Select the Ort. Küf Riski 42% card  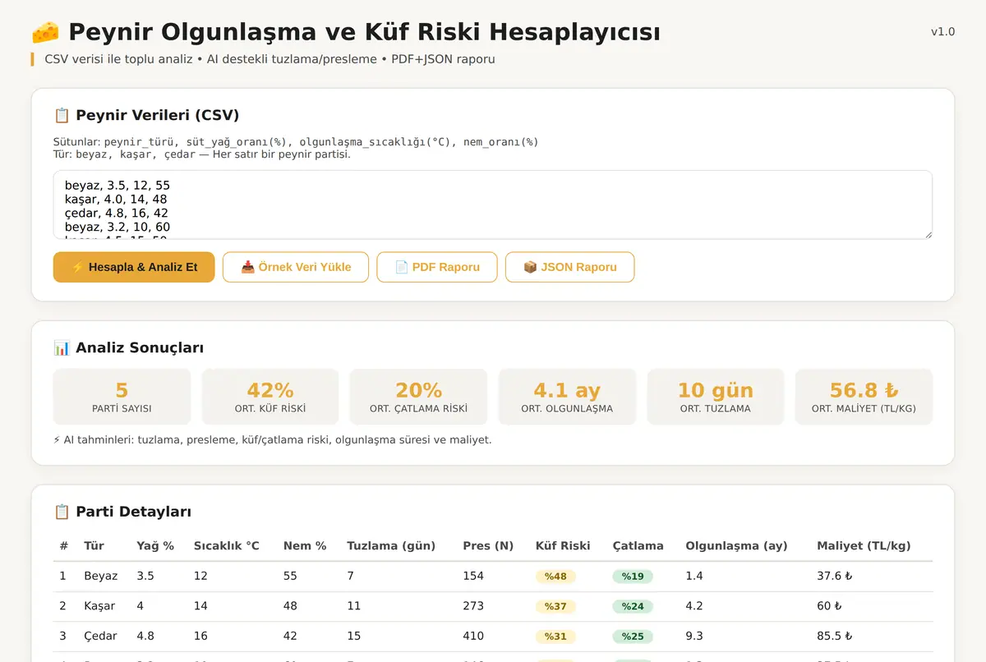[270, 397]
